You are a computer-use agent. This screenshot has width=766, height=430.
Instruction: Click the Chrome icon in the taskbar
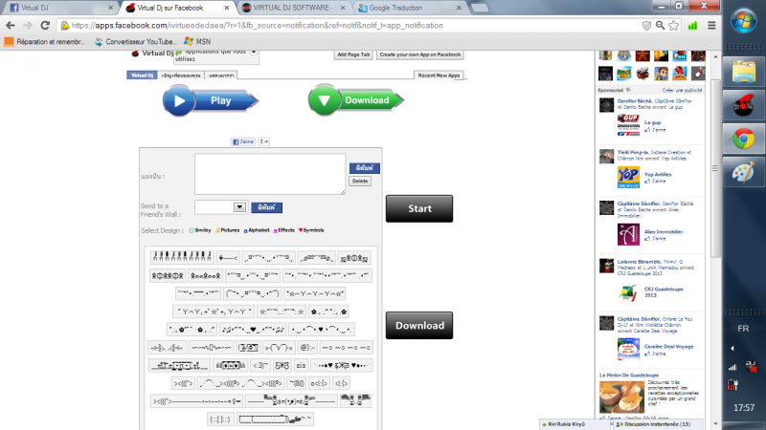point(744,140)
